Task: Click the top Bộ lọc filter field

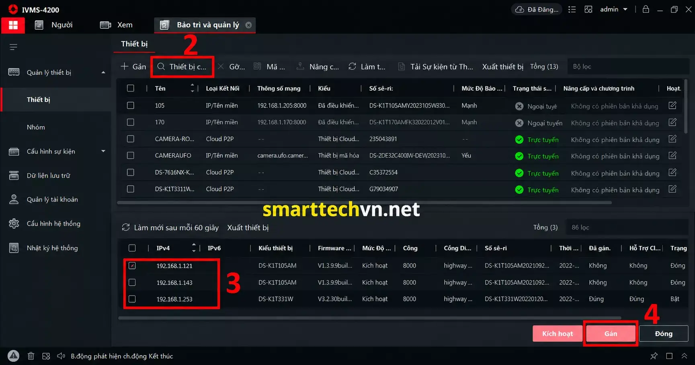Action: 628,67
